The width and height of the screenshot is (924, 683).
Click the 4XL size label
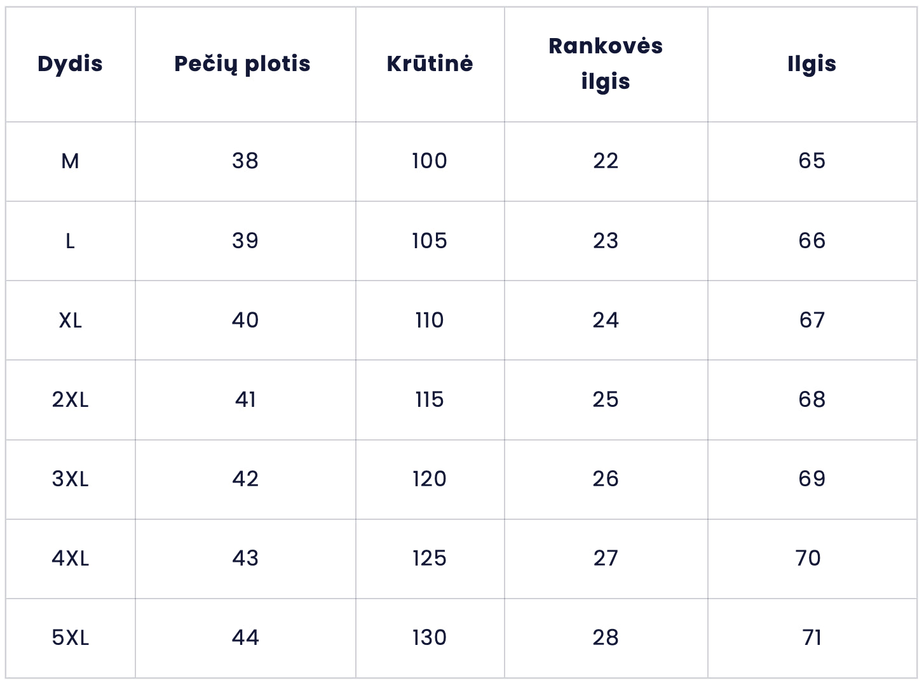pyautogui.click(x=70, y=559)
